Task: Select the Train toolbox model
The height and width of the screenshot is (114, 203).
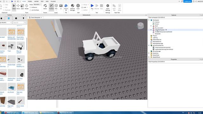Action: [11, 47]
